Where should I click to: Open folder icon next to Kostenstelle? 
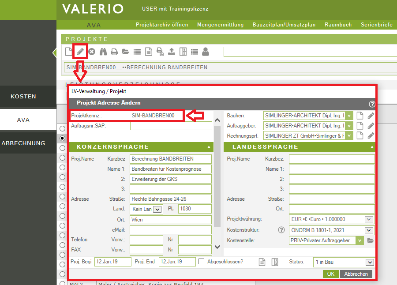(370, 240)
